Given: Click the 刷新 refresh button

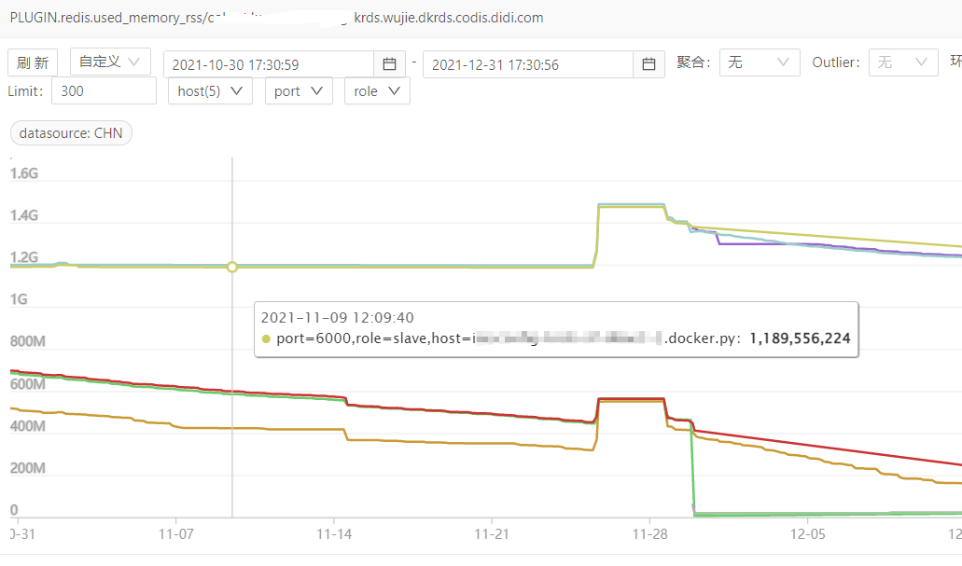Looking at the screenshot, I should 33,62.
